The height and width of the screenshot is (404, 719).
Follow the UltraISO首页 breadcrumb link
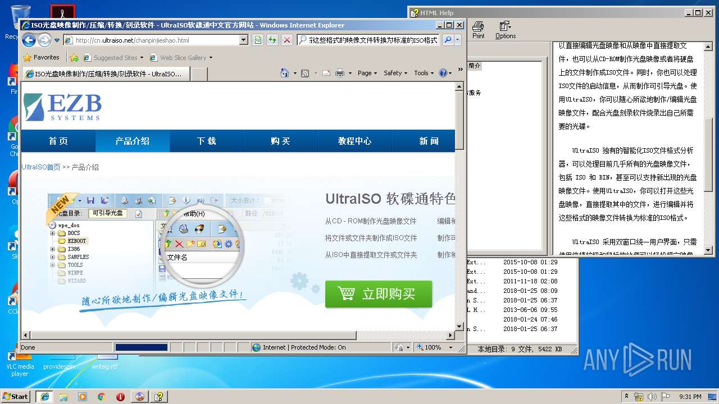click(x=41, y=167)
